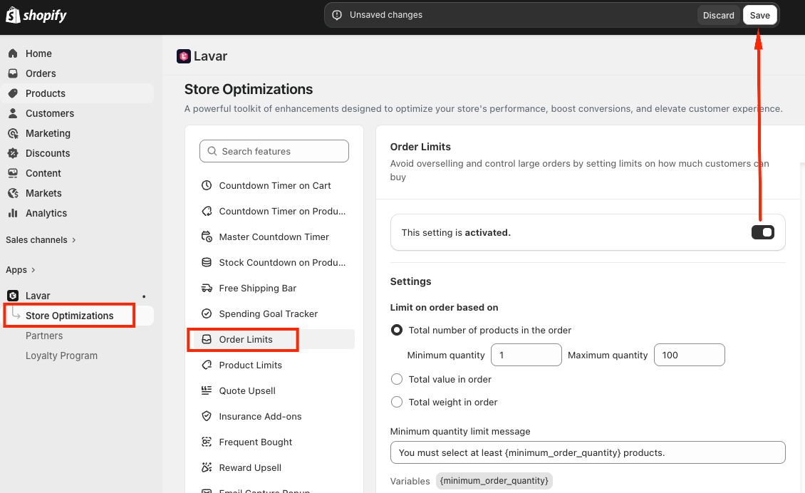Click the Customers person icon
805x493 pixels.
point(13,113)
